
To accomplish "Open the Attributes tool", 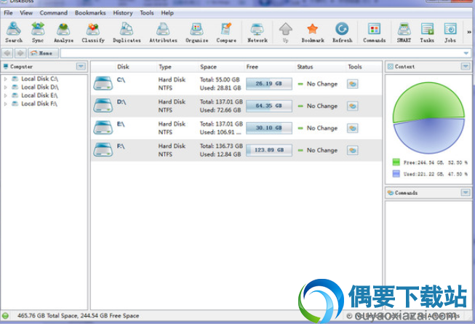I will point(163,32).
